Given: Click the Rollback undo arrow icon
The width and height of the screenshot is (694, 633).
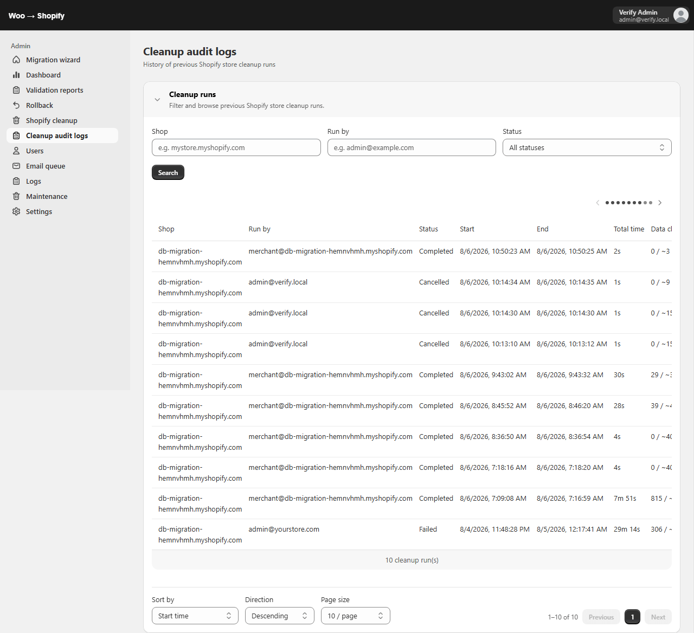Looking at the screenshot, I should (16, 105).
